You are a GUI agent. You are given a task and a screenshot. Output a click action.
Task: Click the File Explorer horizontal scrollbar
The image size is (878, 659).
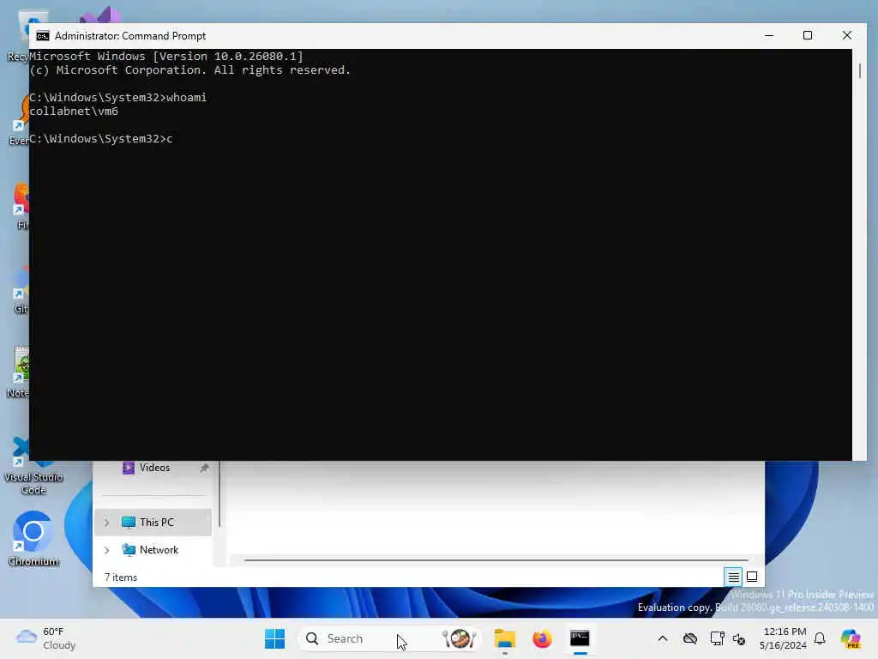pos(496,559)
